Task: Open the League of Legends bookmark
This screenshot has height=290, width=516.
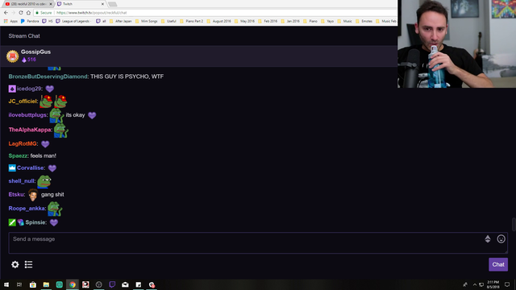Action: click(73, 21)
